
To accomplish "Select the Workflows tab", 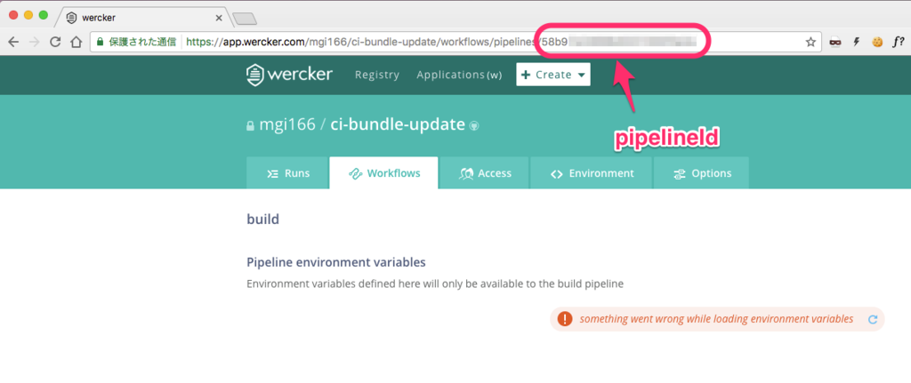I will 384,173.
